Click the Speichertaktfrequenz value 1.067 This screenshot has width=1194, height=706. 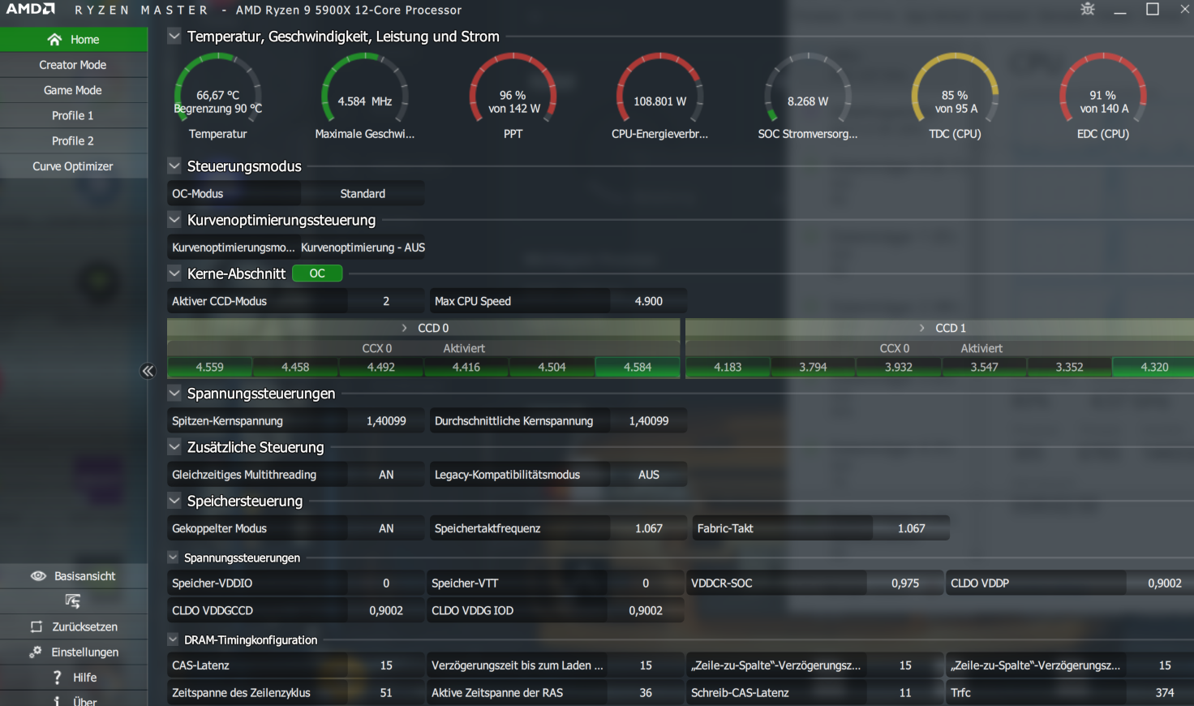(649, 528)
